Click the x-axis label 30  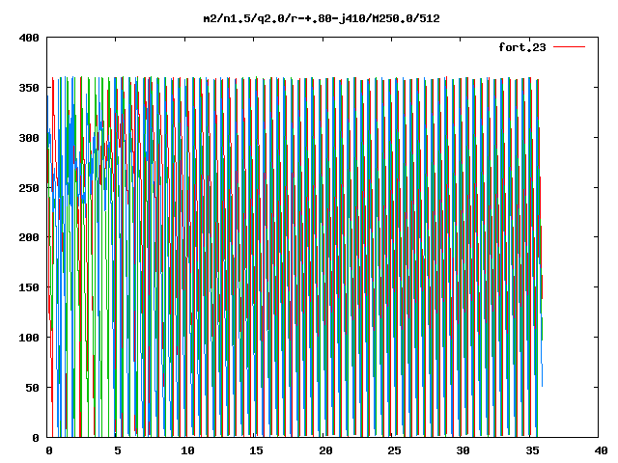(x=463, y=450)
